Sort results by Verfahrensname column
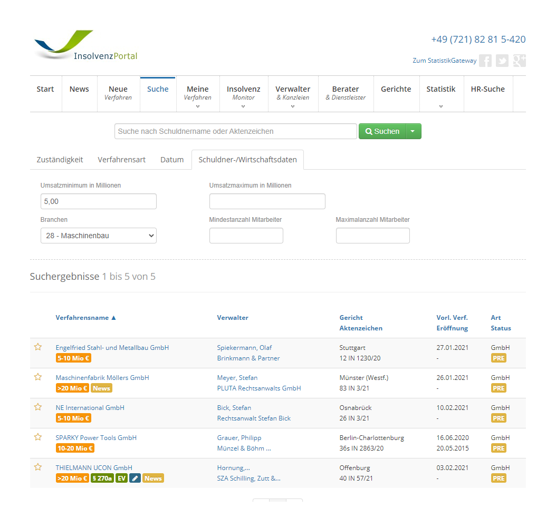556x518 pixels. click(x=85, y=318)
